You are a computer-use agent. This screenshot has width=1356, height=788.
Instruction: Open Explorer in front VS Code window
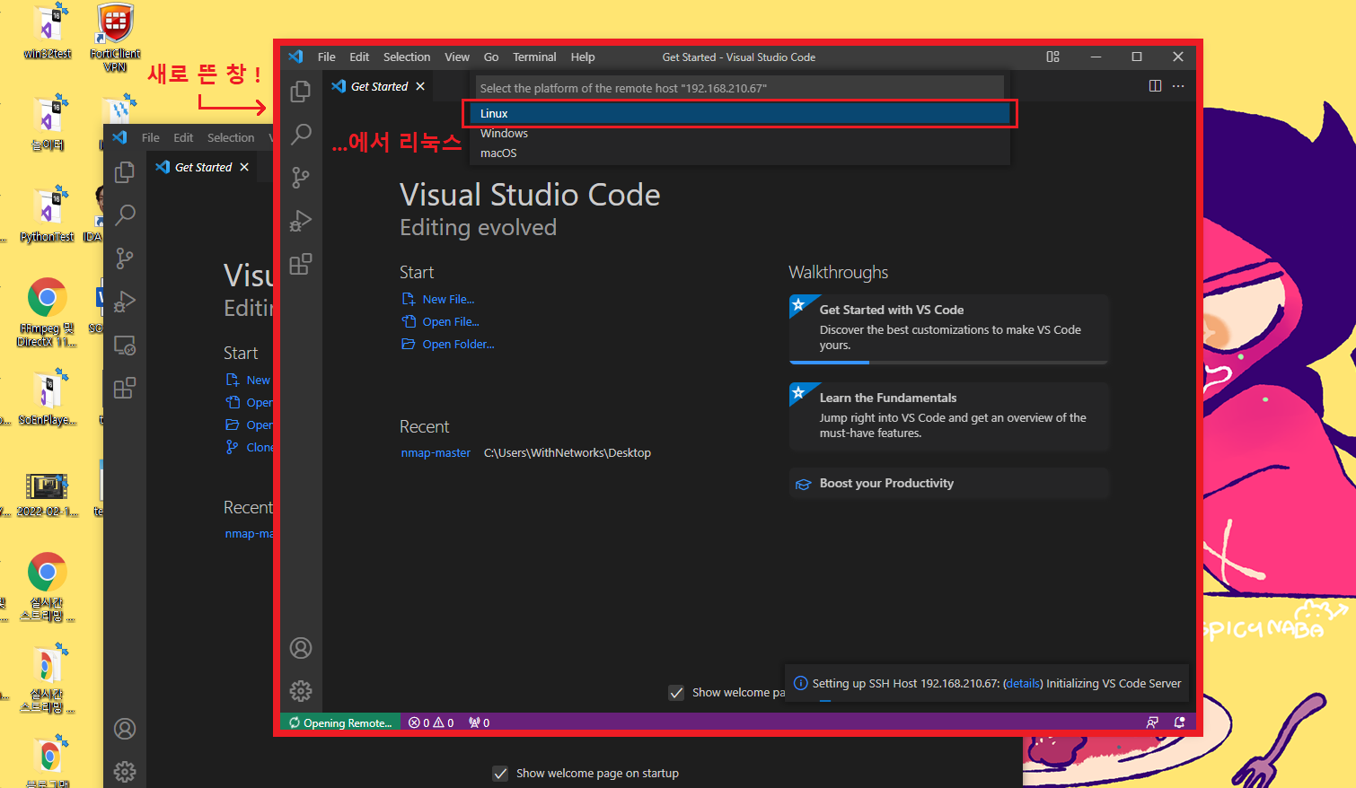point(301,92)
